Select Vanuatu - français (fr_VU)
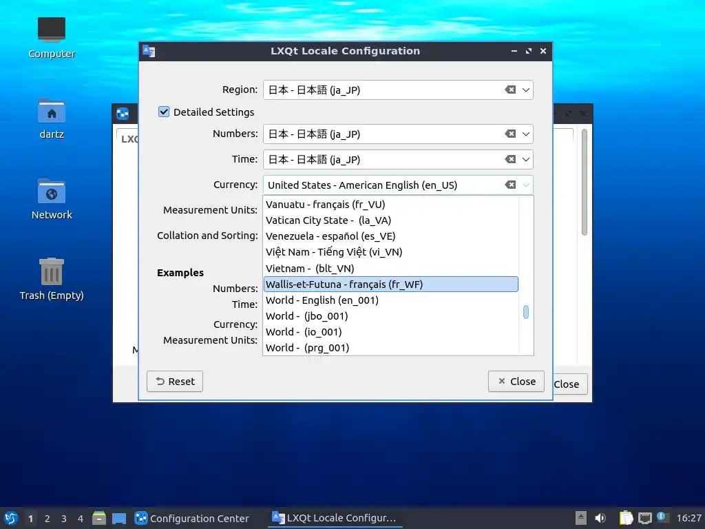 (391, 204)
